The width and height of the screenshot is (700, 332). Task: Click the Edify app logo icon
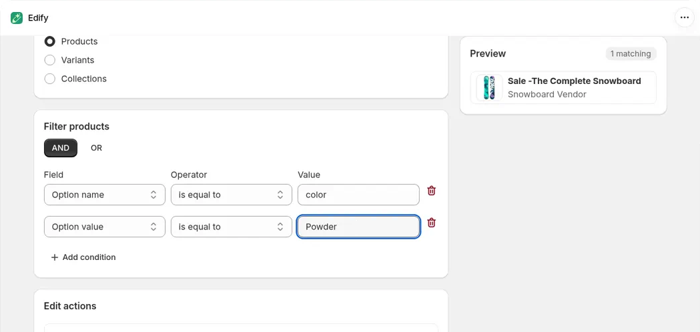click(17, 18)
